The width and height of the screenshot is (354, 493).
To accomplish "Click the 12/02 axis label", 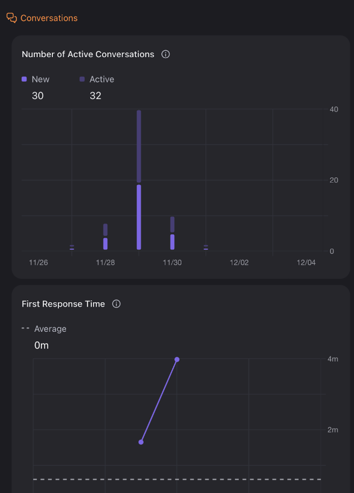I will coord(240,262).
